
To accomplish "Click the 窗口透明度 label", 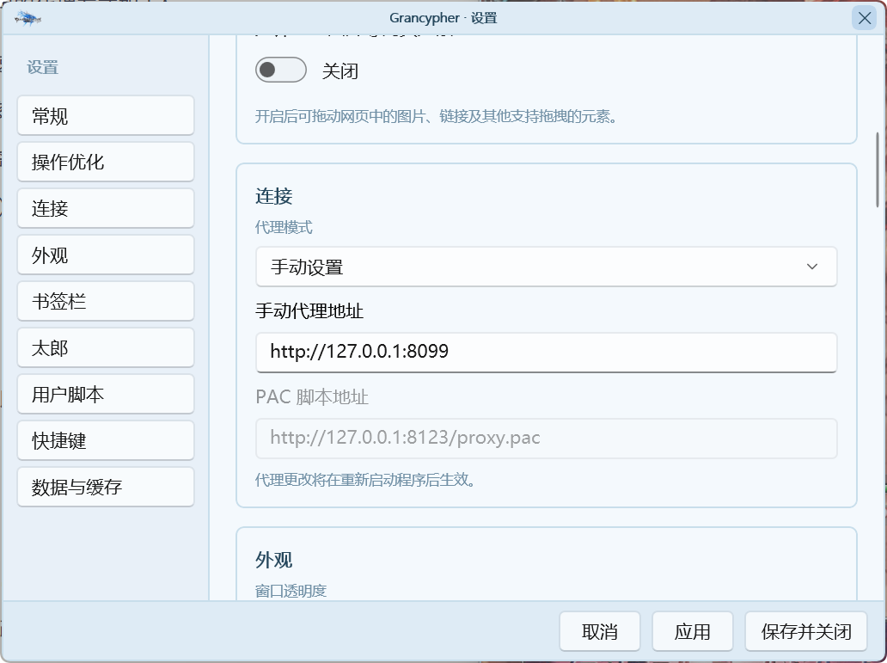I will [291, 591].
